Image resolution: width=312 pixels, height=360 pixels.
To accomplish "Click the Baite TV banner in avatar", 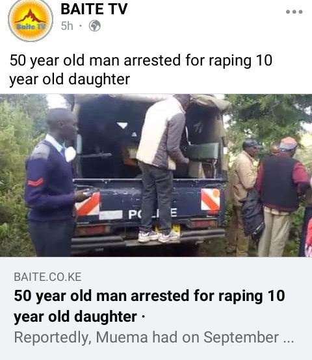I will click(31, 27).
